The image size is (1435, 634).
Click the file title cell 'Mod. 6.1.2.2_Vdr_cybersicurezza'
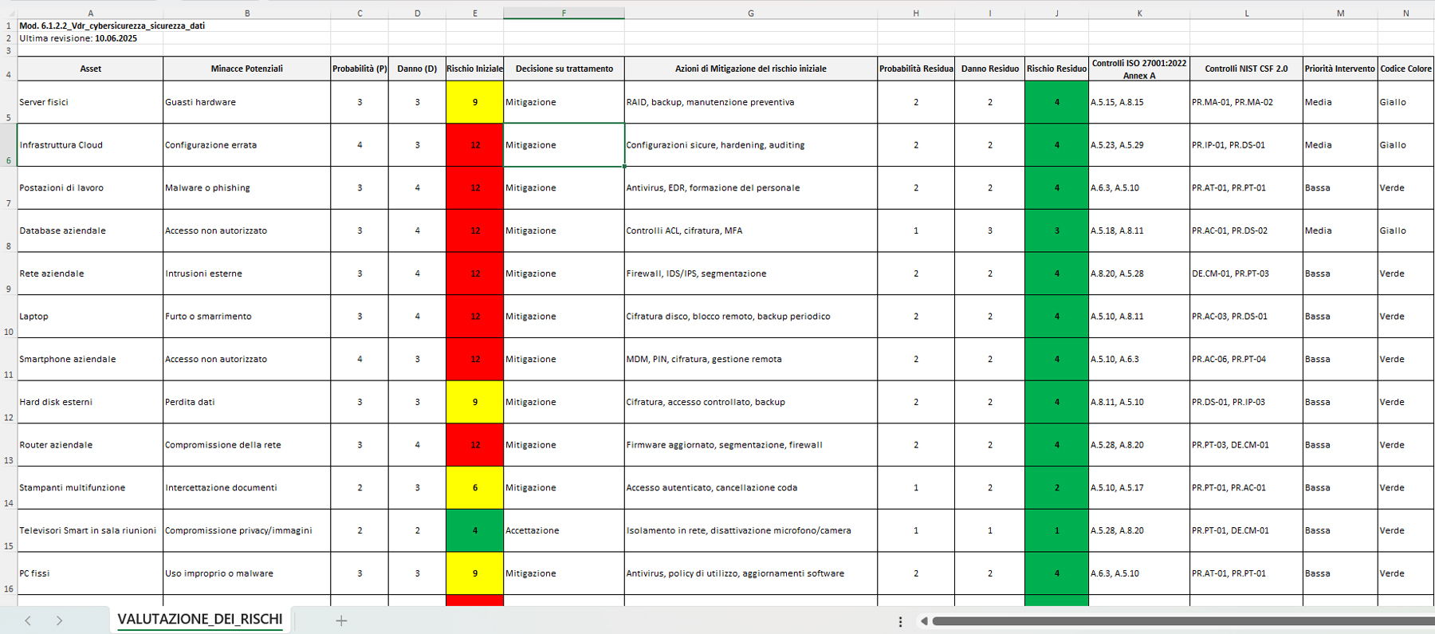[x=112, y=26]
